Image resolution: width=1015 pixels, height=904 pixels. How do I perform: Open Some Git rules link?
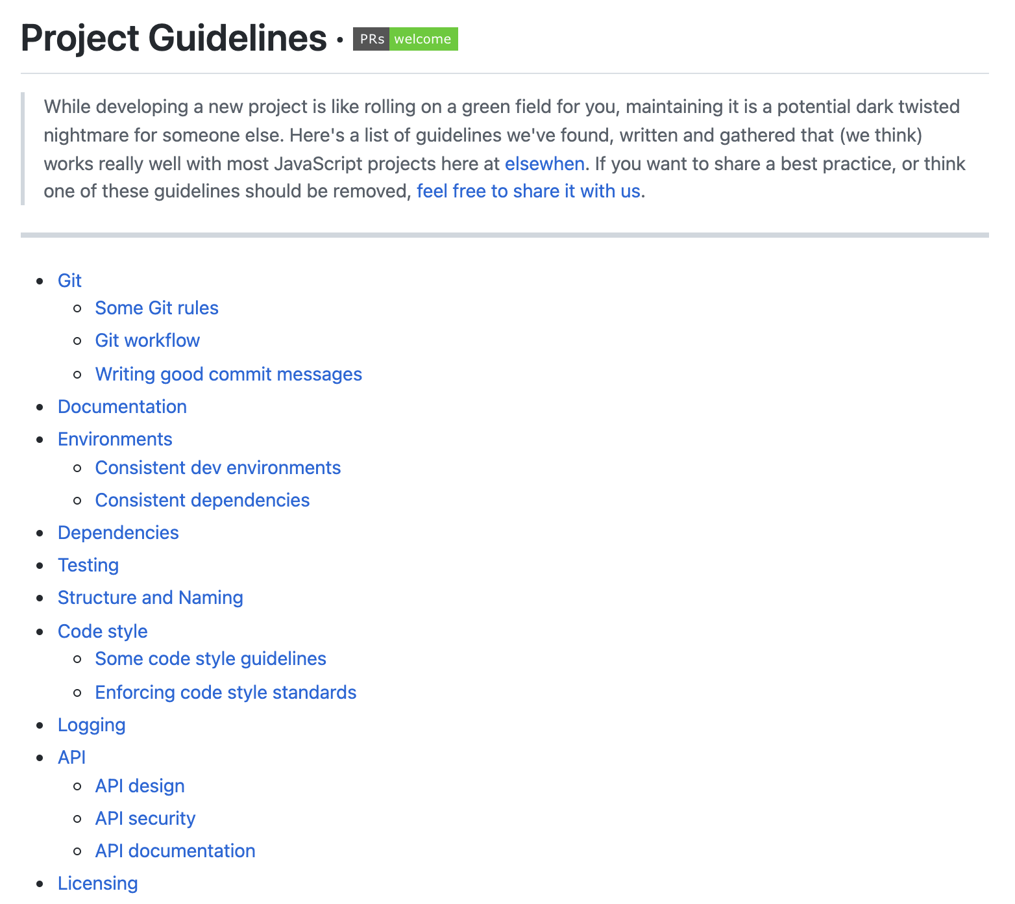[x=156, y=308]
